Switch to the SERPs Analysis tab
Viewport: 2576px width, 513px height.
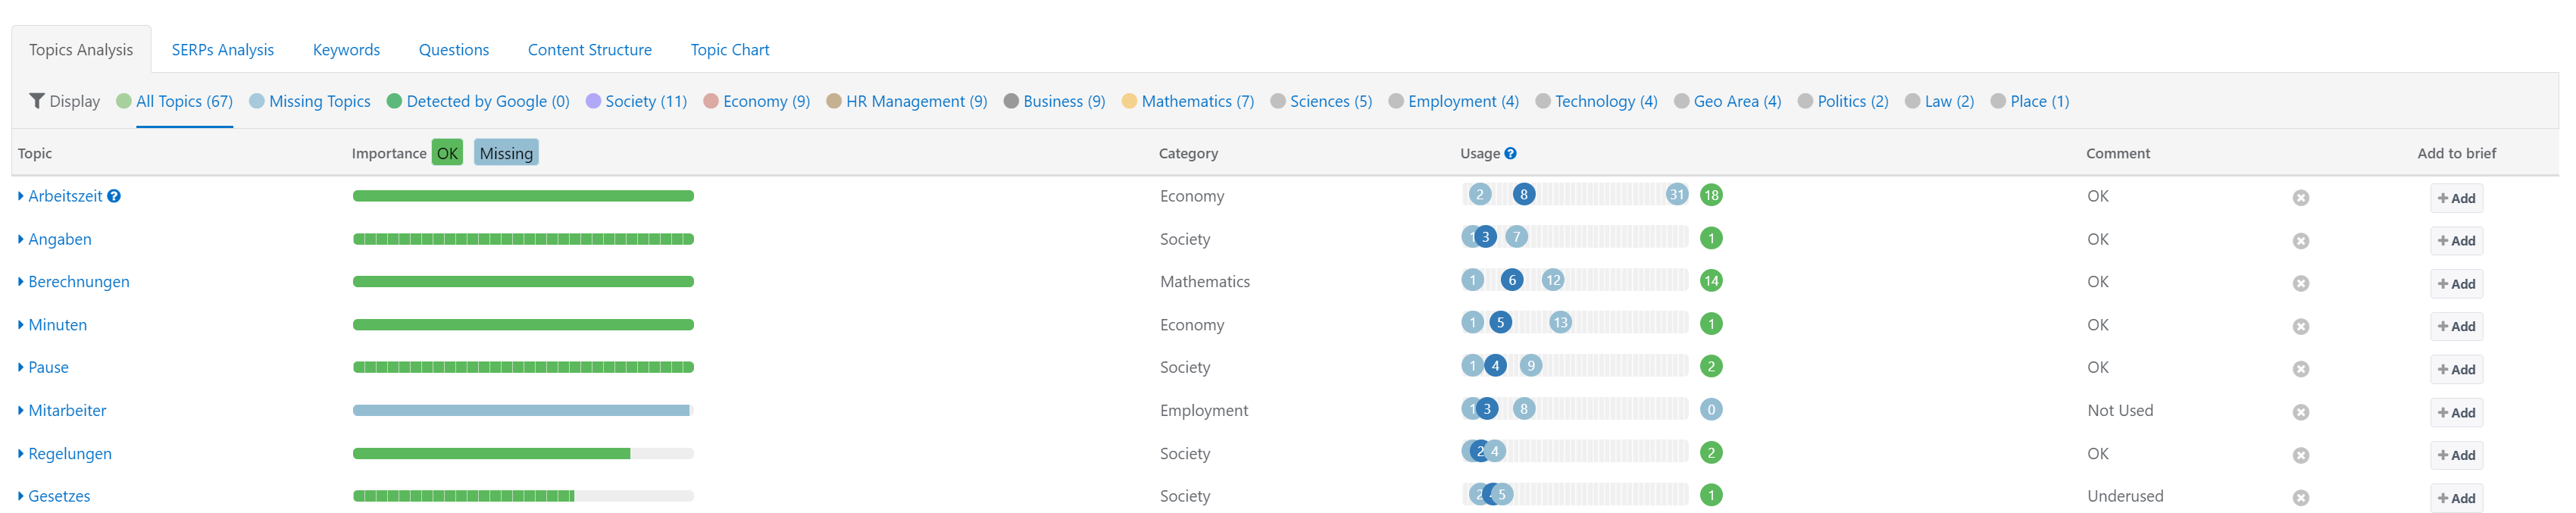pyautogui.click(x=222, y=50)
